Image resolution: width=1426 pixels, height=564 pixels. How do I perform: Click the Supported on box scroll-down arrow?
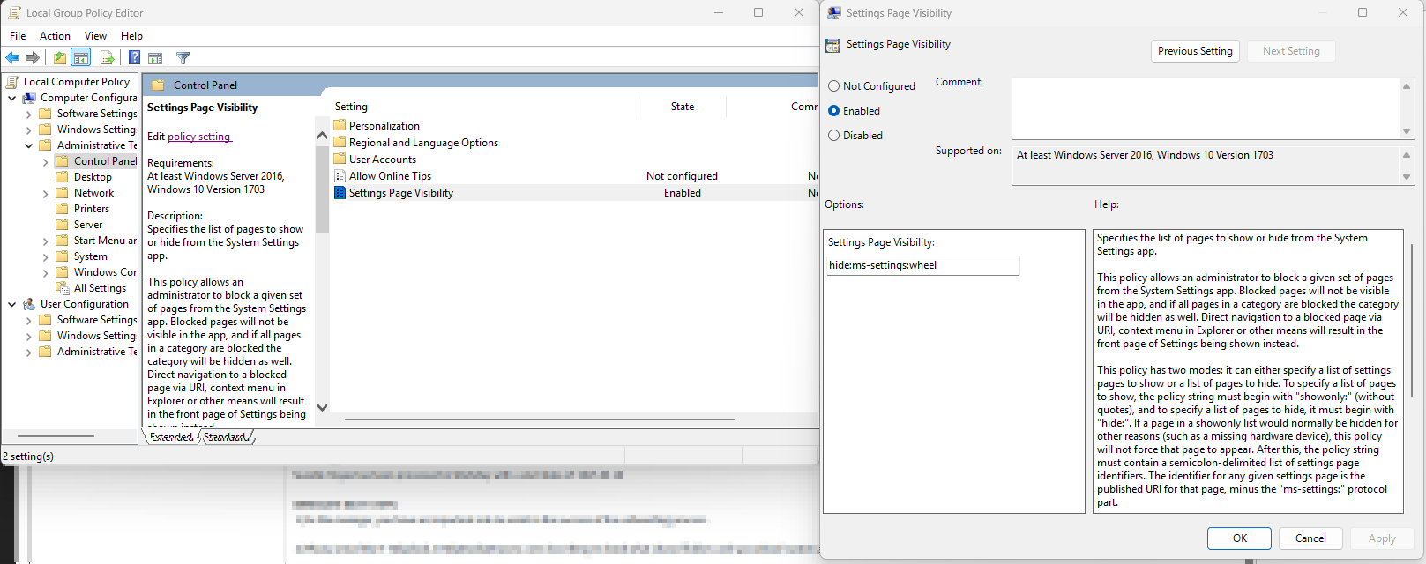[1407, 177]
